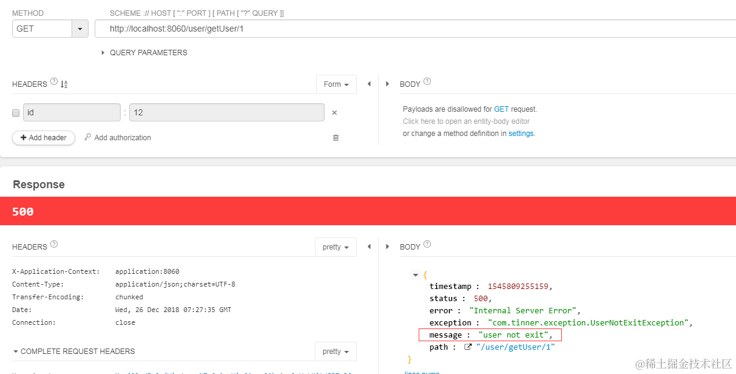The width and height of the screenshot is (736, 374).
Task: Select the GET method field
Action: (42, 29)
